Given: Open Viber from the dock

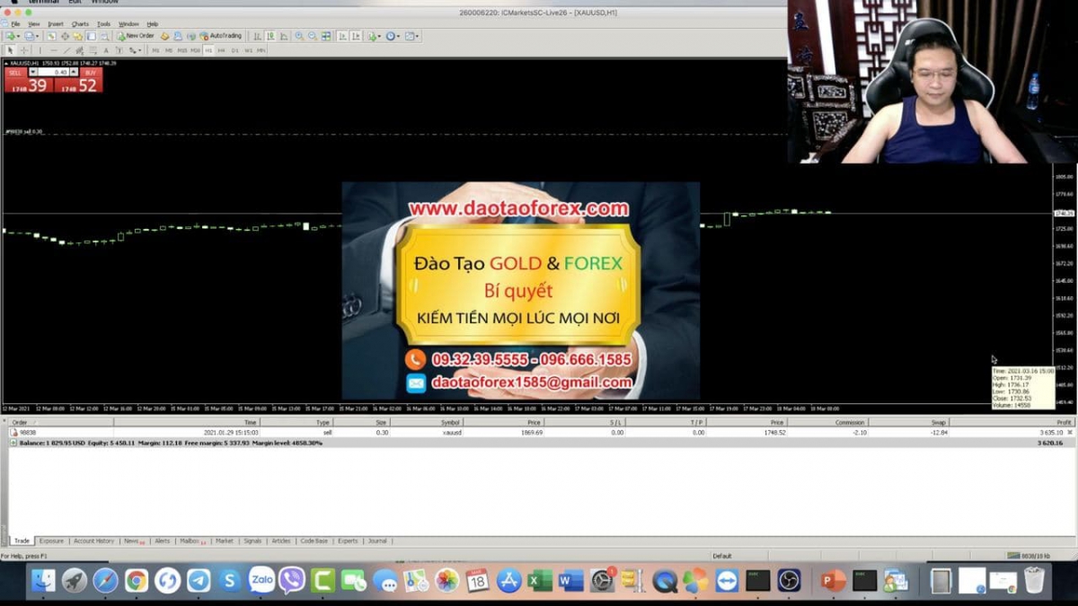Looking at the screenshot, I should coord(292,581).
